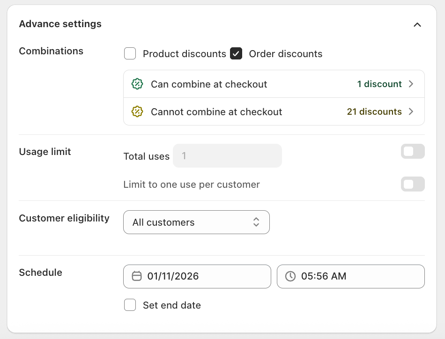The height and width of the screenshot is (339, 445).
Task: Enable the Total uses toggle switch
Action: coord(413,151)
